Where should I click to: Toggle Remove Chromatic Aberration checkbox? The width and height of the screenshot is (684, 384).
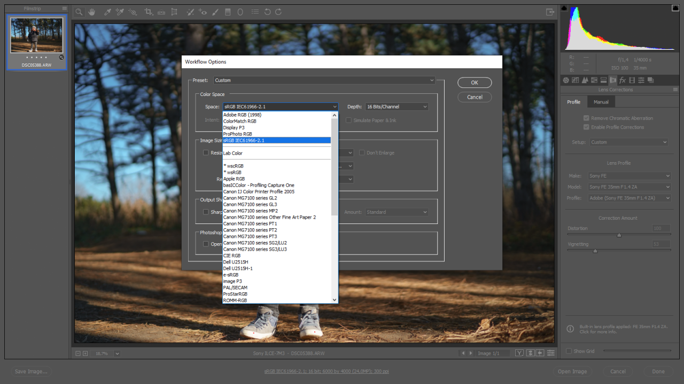click(x=586, y=118)
